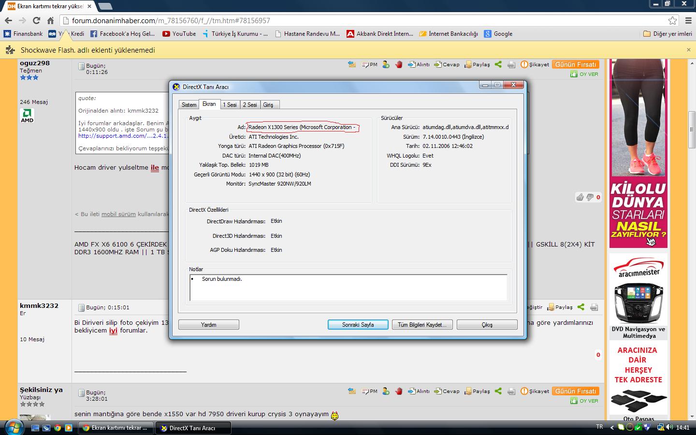This screenshot has width=696, height=435.
Task: Click Cevap on oguz298 post
Action: pyautogui.click(x=447, y=64)
